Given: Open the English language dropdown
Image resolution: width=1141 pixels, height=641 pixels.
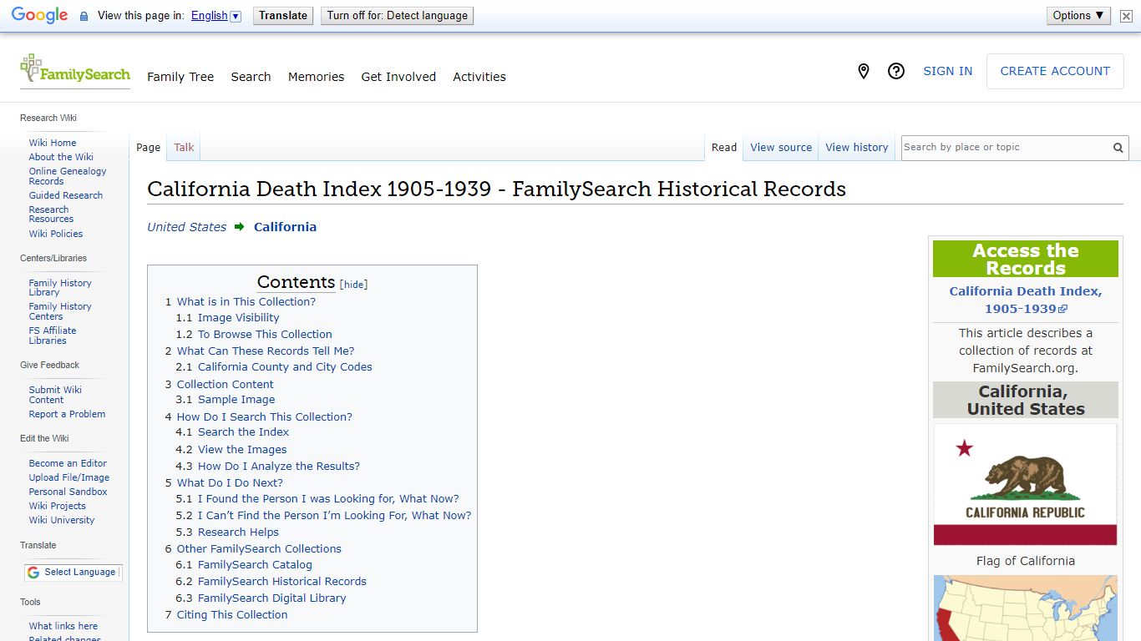Looking at the screenshot, I should (216, 16).
